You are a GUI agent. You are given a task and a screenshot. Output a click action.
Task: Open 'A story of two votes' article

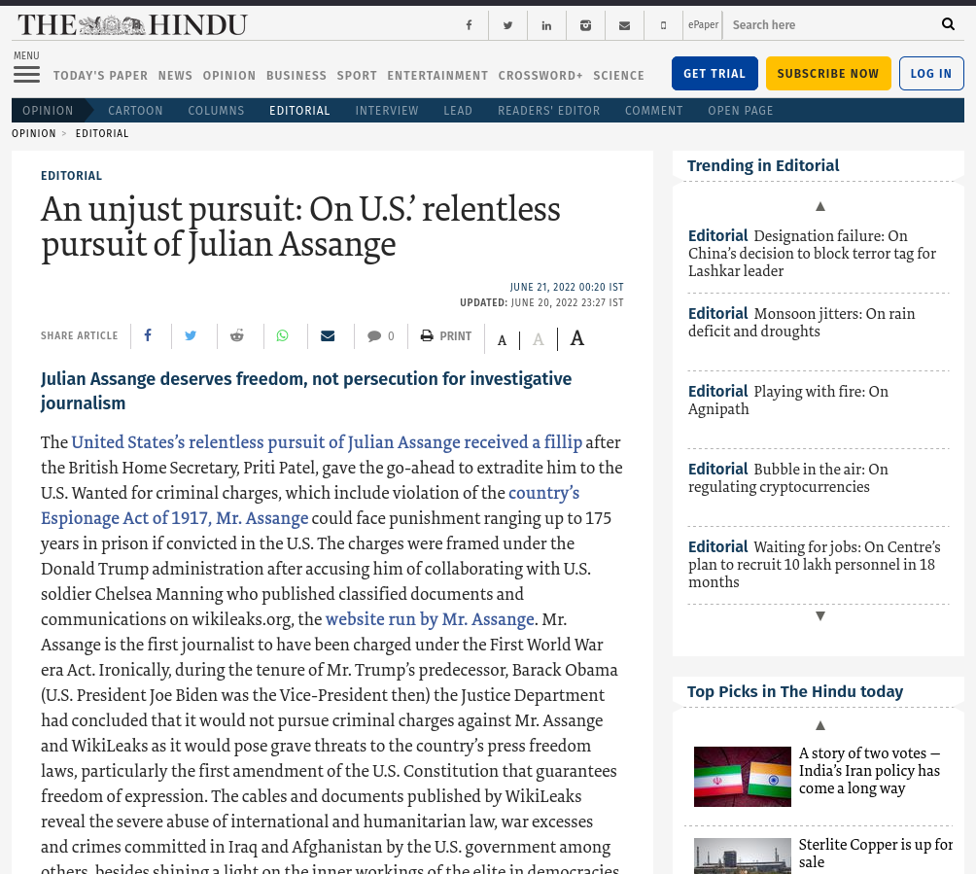[x=870, y=771]
